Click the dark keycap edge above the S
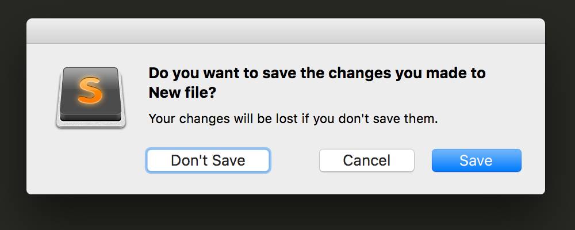Viewport: 575px width, 230px height. (x=91, y=70)
